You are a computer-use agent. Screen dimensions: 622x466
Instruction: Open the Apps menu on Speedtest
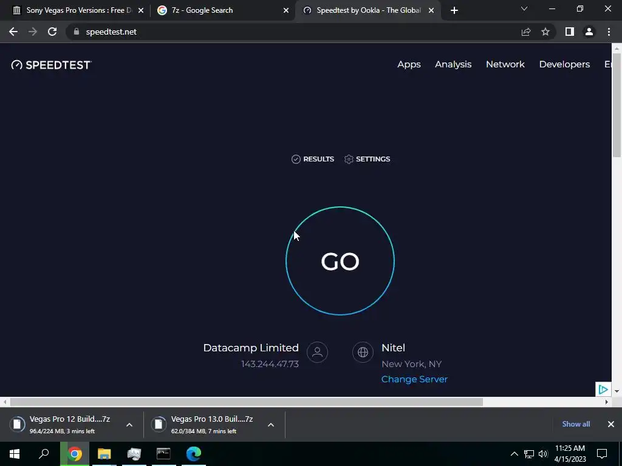pyautogui.click(x=409, y=64)
